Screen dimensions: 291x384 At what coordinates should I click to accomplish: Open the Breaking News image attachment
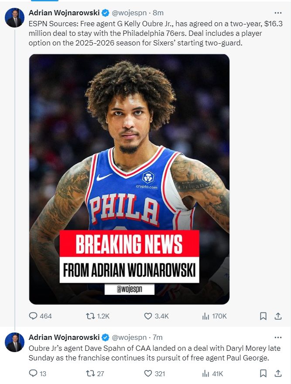[x=129, y=179]
